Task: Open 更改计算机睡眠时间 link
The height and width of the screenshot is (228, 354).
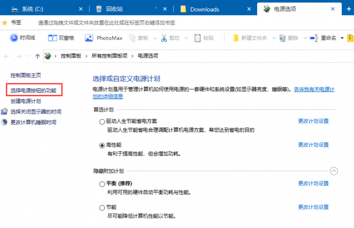Action: pyautogui.click(x=33, y=123)
